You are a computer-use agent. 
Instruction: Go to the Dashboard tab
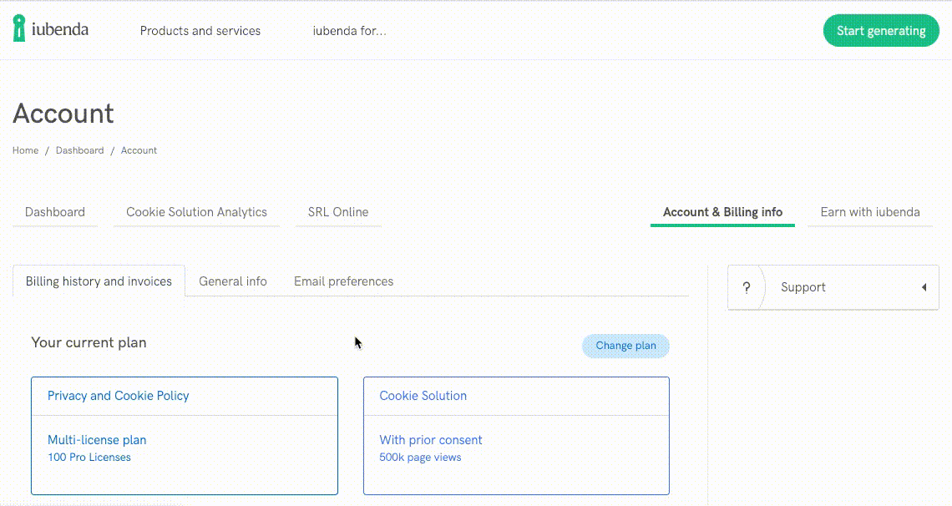point(55,212)
